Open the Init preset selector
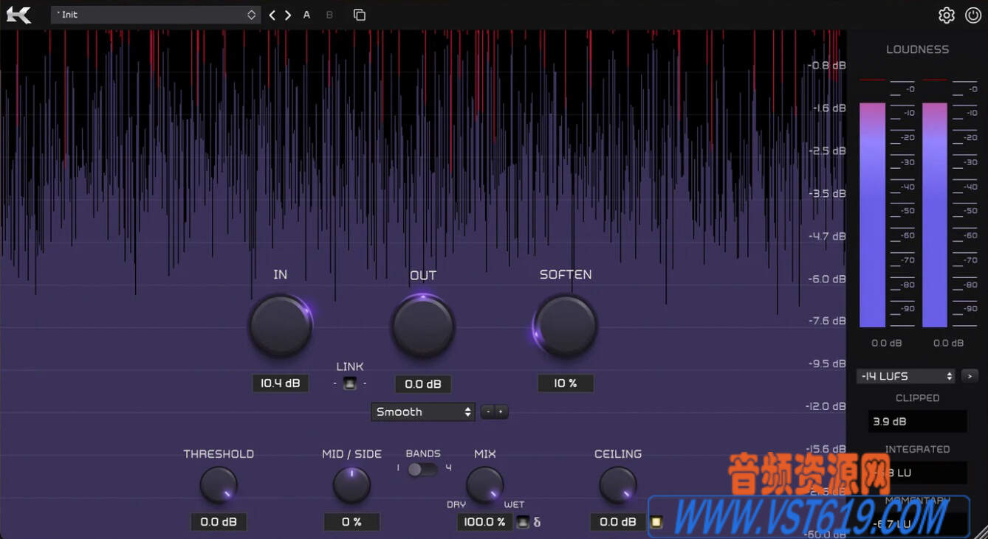988x539 pixels. pos(156,15)
